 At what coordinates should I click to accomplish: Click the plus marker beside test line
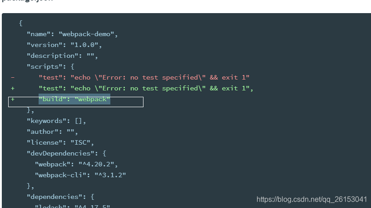click(13, 88)
